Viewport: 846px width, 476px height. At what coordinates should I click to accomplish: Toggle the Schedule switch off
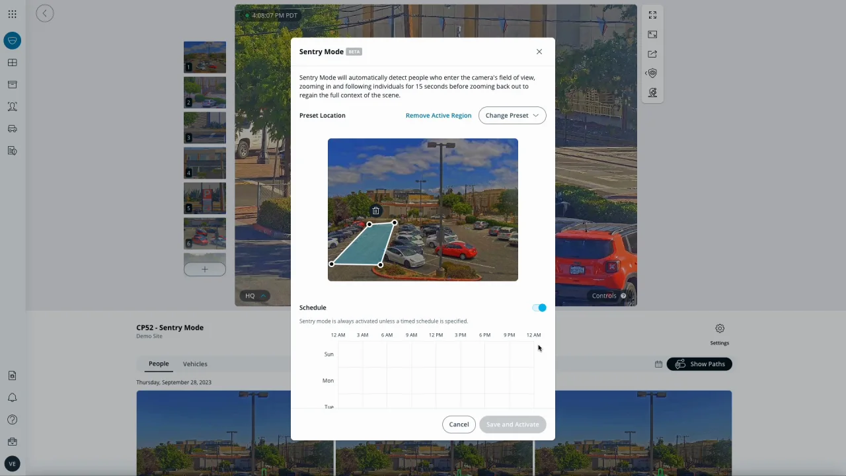point(539,308)
